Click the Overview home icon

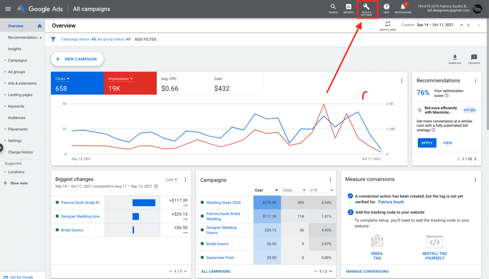(40, 26)
